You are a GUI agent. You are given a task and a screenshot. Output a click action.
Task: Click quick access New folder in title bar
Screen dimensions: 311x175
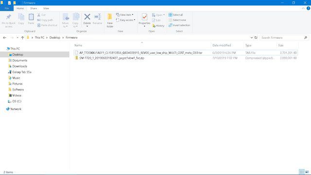[x=15, y=3]
